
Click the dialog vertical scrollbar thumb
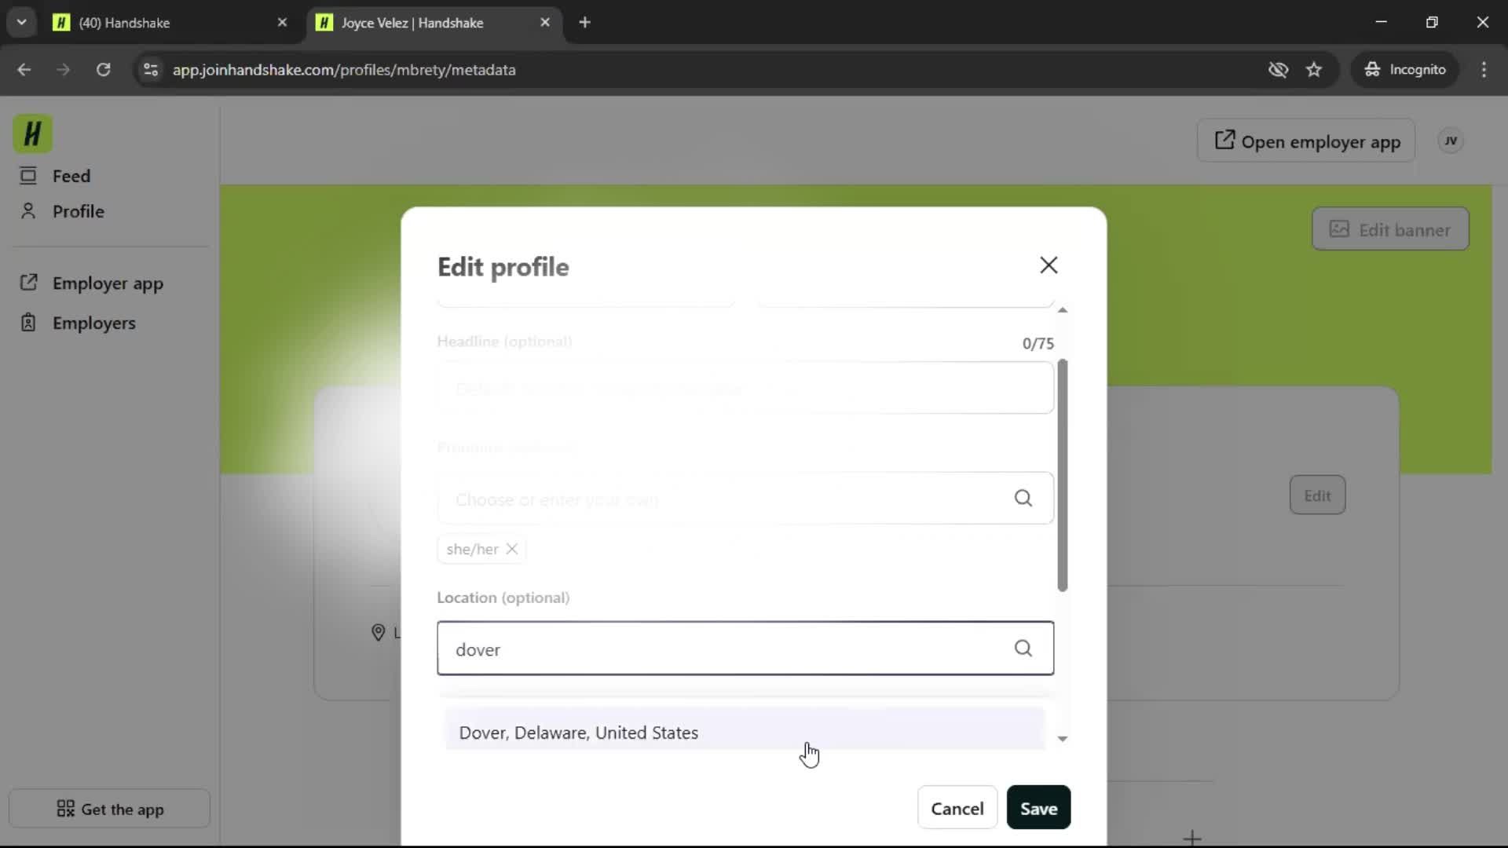tap(1062, 475)
